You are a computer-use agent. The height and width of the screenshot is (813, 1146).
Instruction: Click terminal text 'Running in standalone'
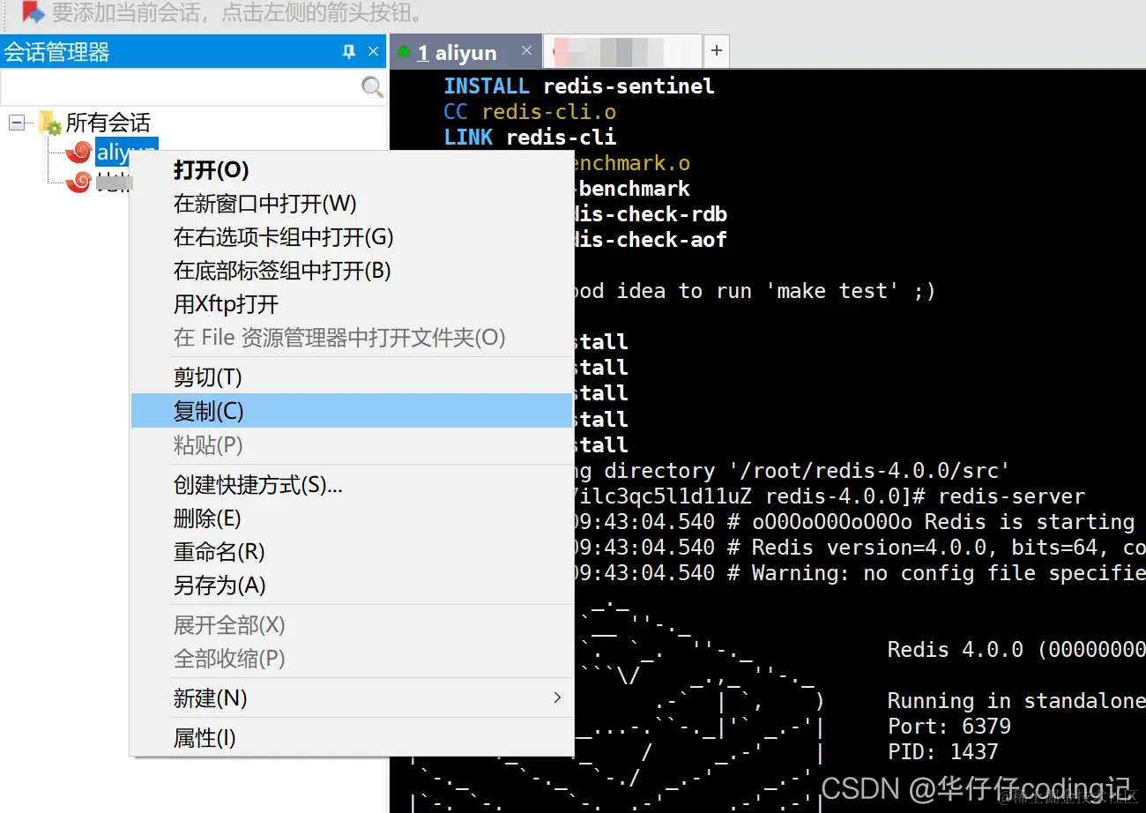pos(1016,701)
